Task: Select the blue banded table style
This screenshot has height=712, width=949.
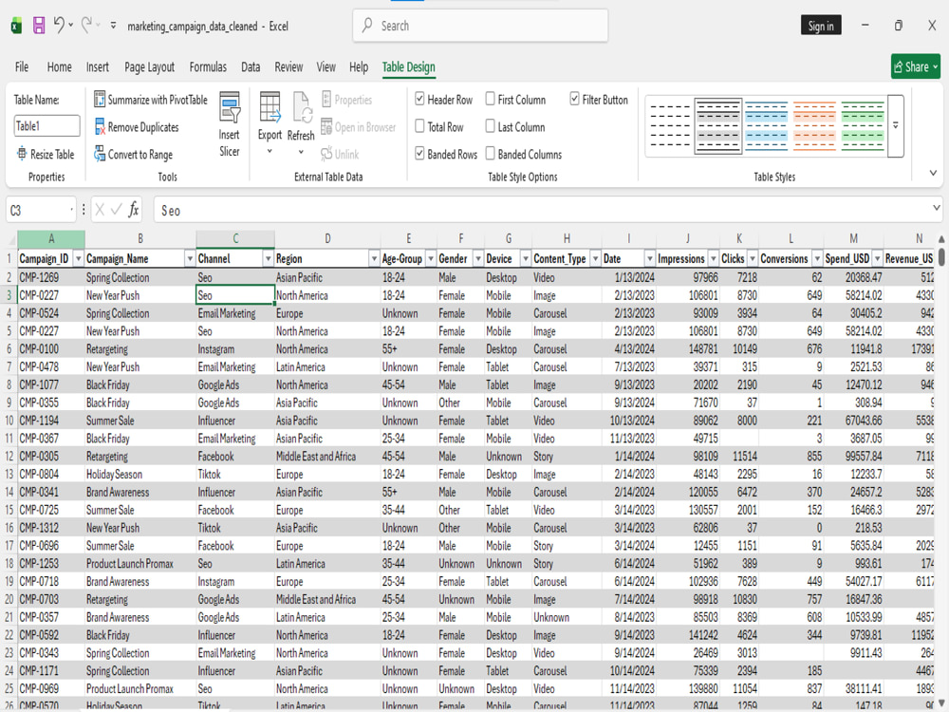Action: (766, 126)
